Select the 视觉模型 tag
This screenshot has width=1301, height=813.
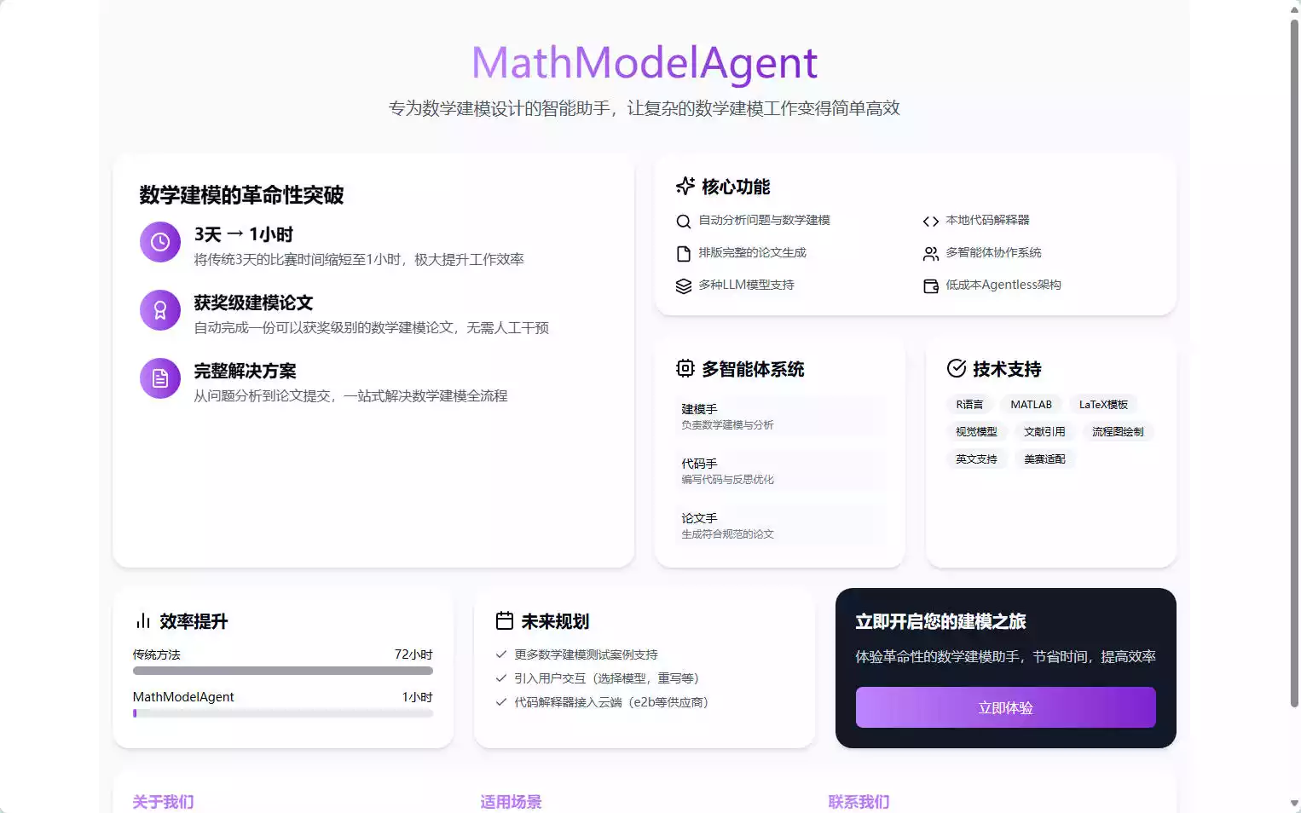point(976,432)
